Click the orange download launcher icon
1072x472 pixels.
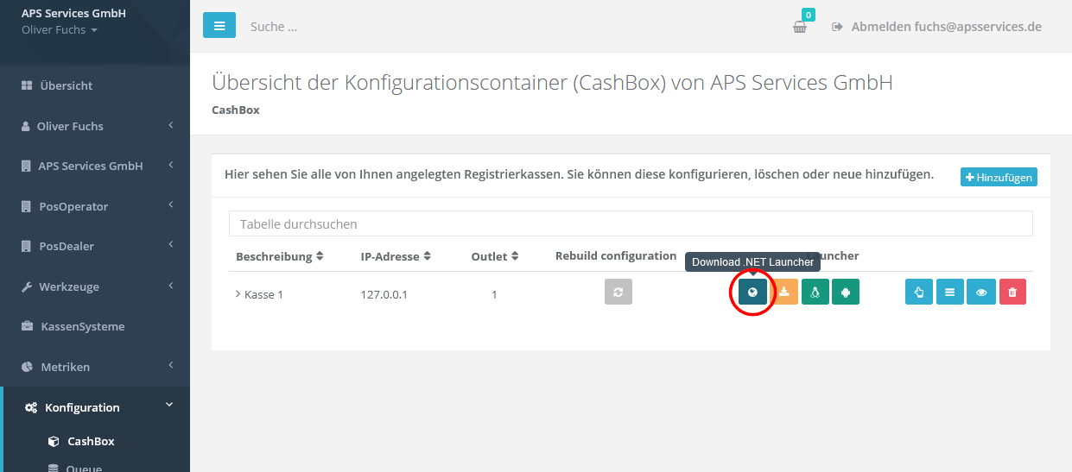pyautogui.click(x=783, y=293)
